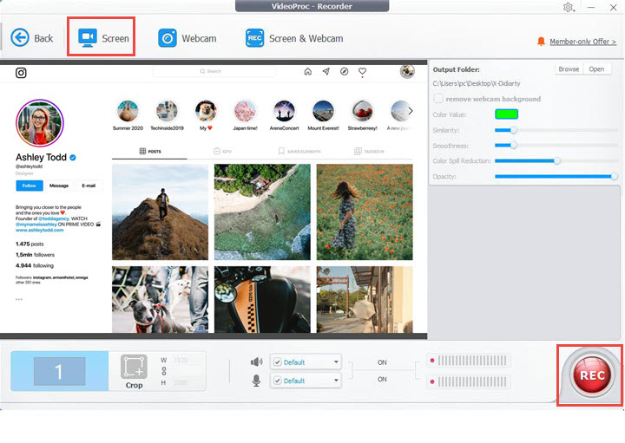The image size is (625, 443).
Task: Select Screen & Webcam recording mode
Action: 293,38
